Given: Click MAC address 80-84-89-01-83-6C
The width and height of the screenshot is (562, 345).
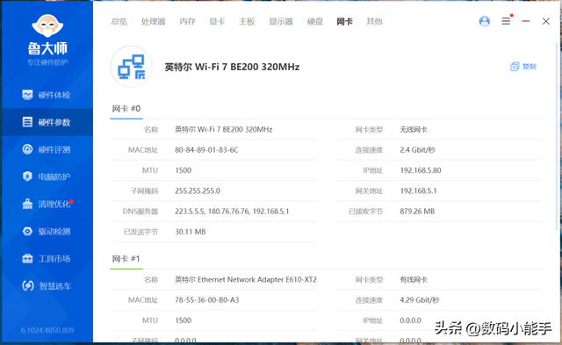Looking at the screenshot, I should pyautogui.click(x=206, y=150).
